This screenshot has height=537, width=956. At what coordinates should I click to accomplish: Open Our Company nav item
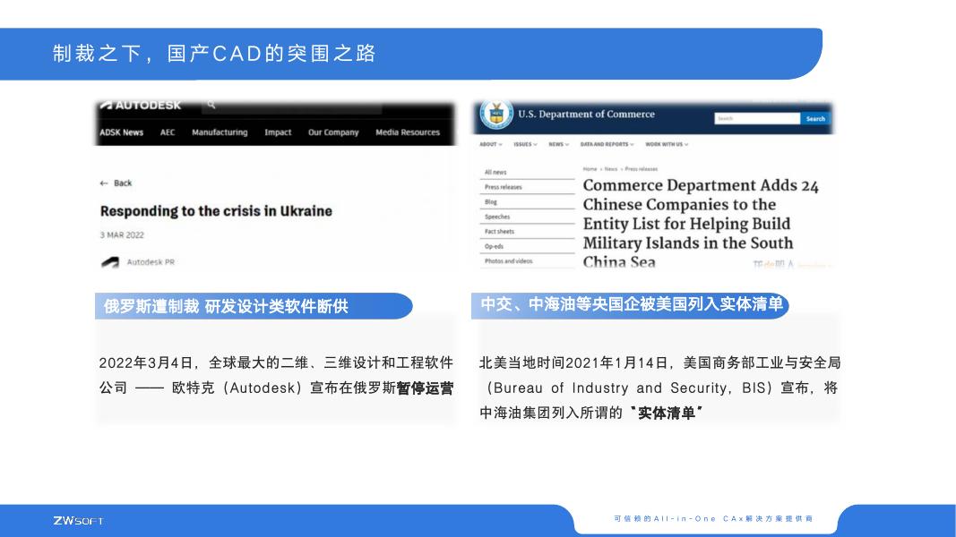click(x=333, y=132)
